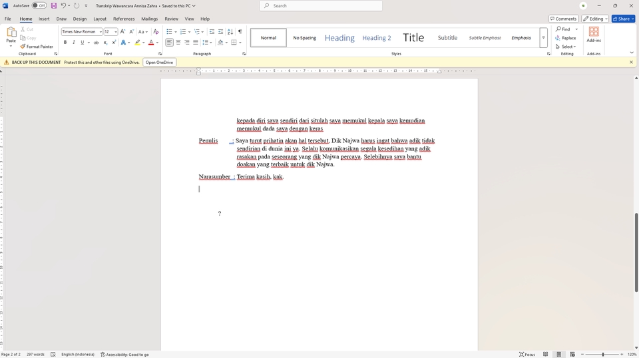Screen dimensions: 639x358
Task: Click Find in Editing group
Action: [x=563, y=29]
